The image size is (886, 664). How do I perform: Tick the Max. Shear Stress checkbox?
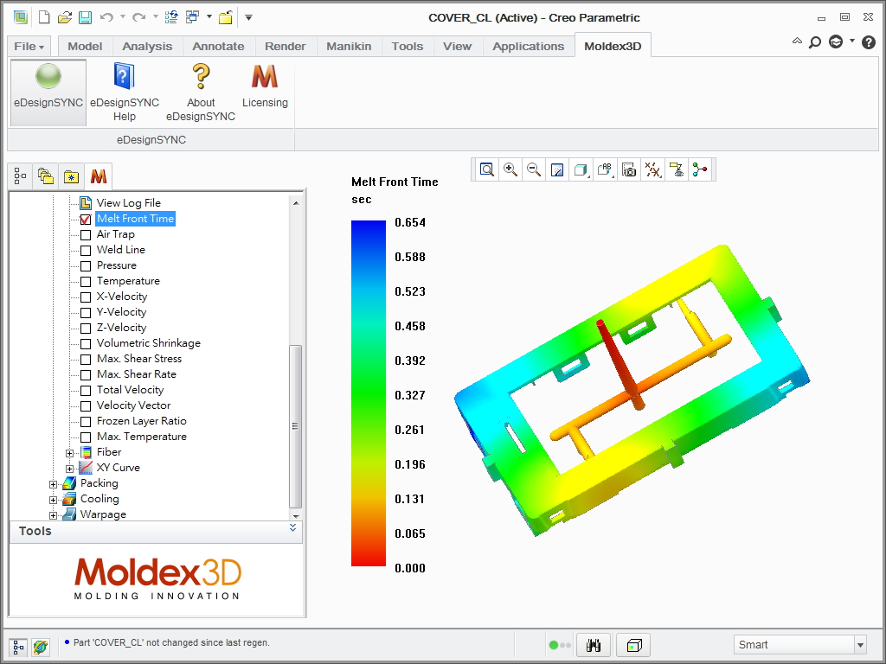click(86, 359)
